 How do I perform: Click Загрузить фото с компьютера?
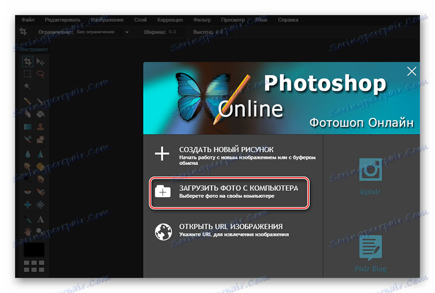[229, 192]
